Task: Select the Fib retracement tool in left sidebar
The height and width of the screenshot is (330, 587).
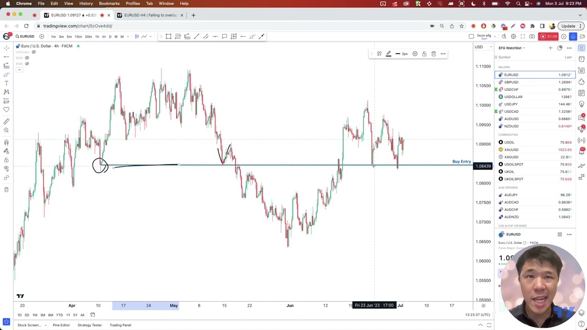Action: (x=6, y=66)
